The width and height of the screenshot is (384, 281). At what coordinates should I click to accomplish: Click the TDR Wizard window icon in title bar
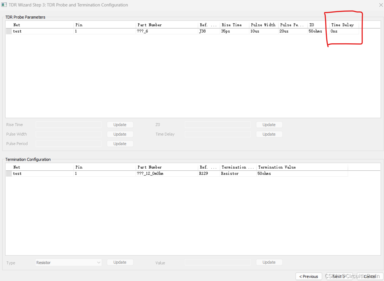point(4,5)
